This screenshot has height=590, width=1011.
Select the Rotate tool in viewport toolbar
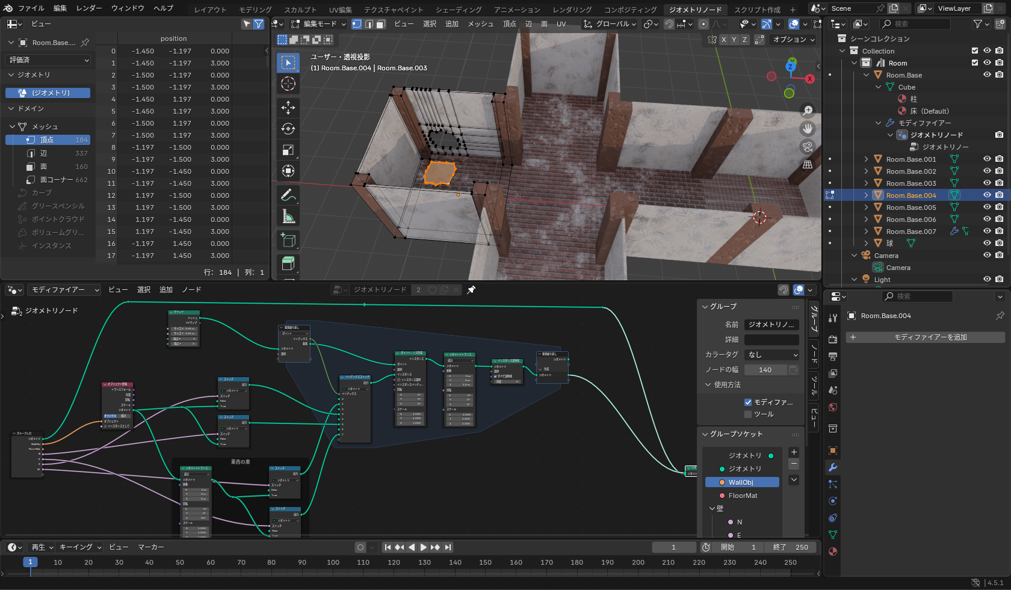pyautogui.click(x=288, y=129)
